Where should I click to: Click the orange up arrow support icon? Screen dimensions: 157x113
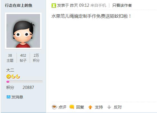(x=90, y=107)
